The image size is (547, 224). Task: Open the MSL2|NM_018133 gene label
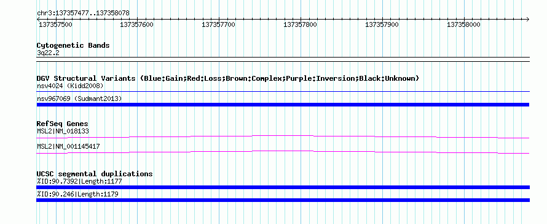point(63,131)
